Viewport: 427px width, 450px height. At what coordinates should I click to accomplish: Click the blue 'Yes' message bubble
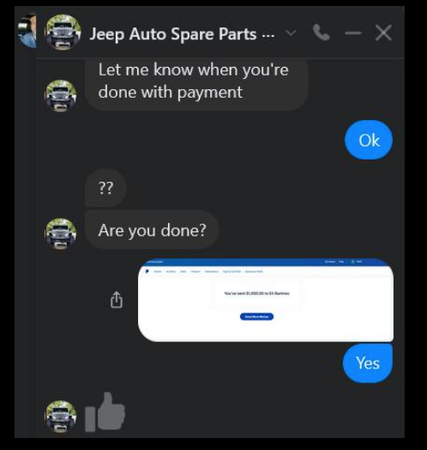pyautogui.click(x=368, y=363)
